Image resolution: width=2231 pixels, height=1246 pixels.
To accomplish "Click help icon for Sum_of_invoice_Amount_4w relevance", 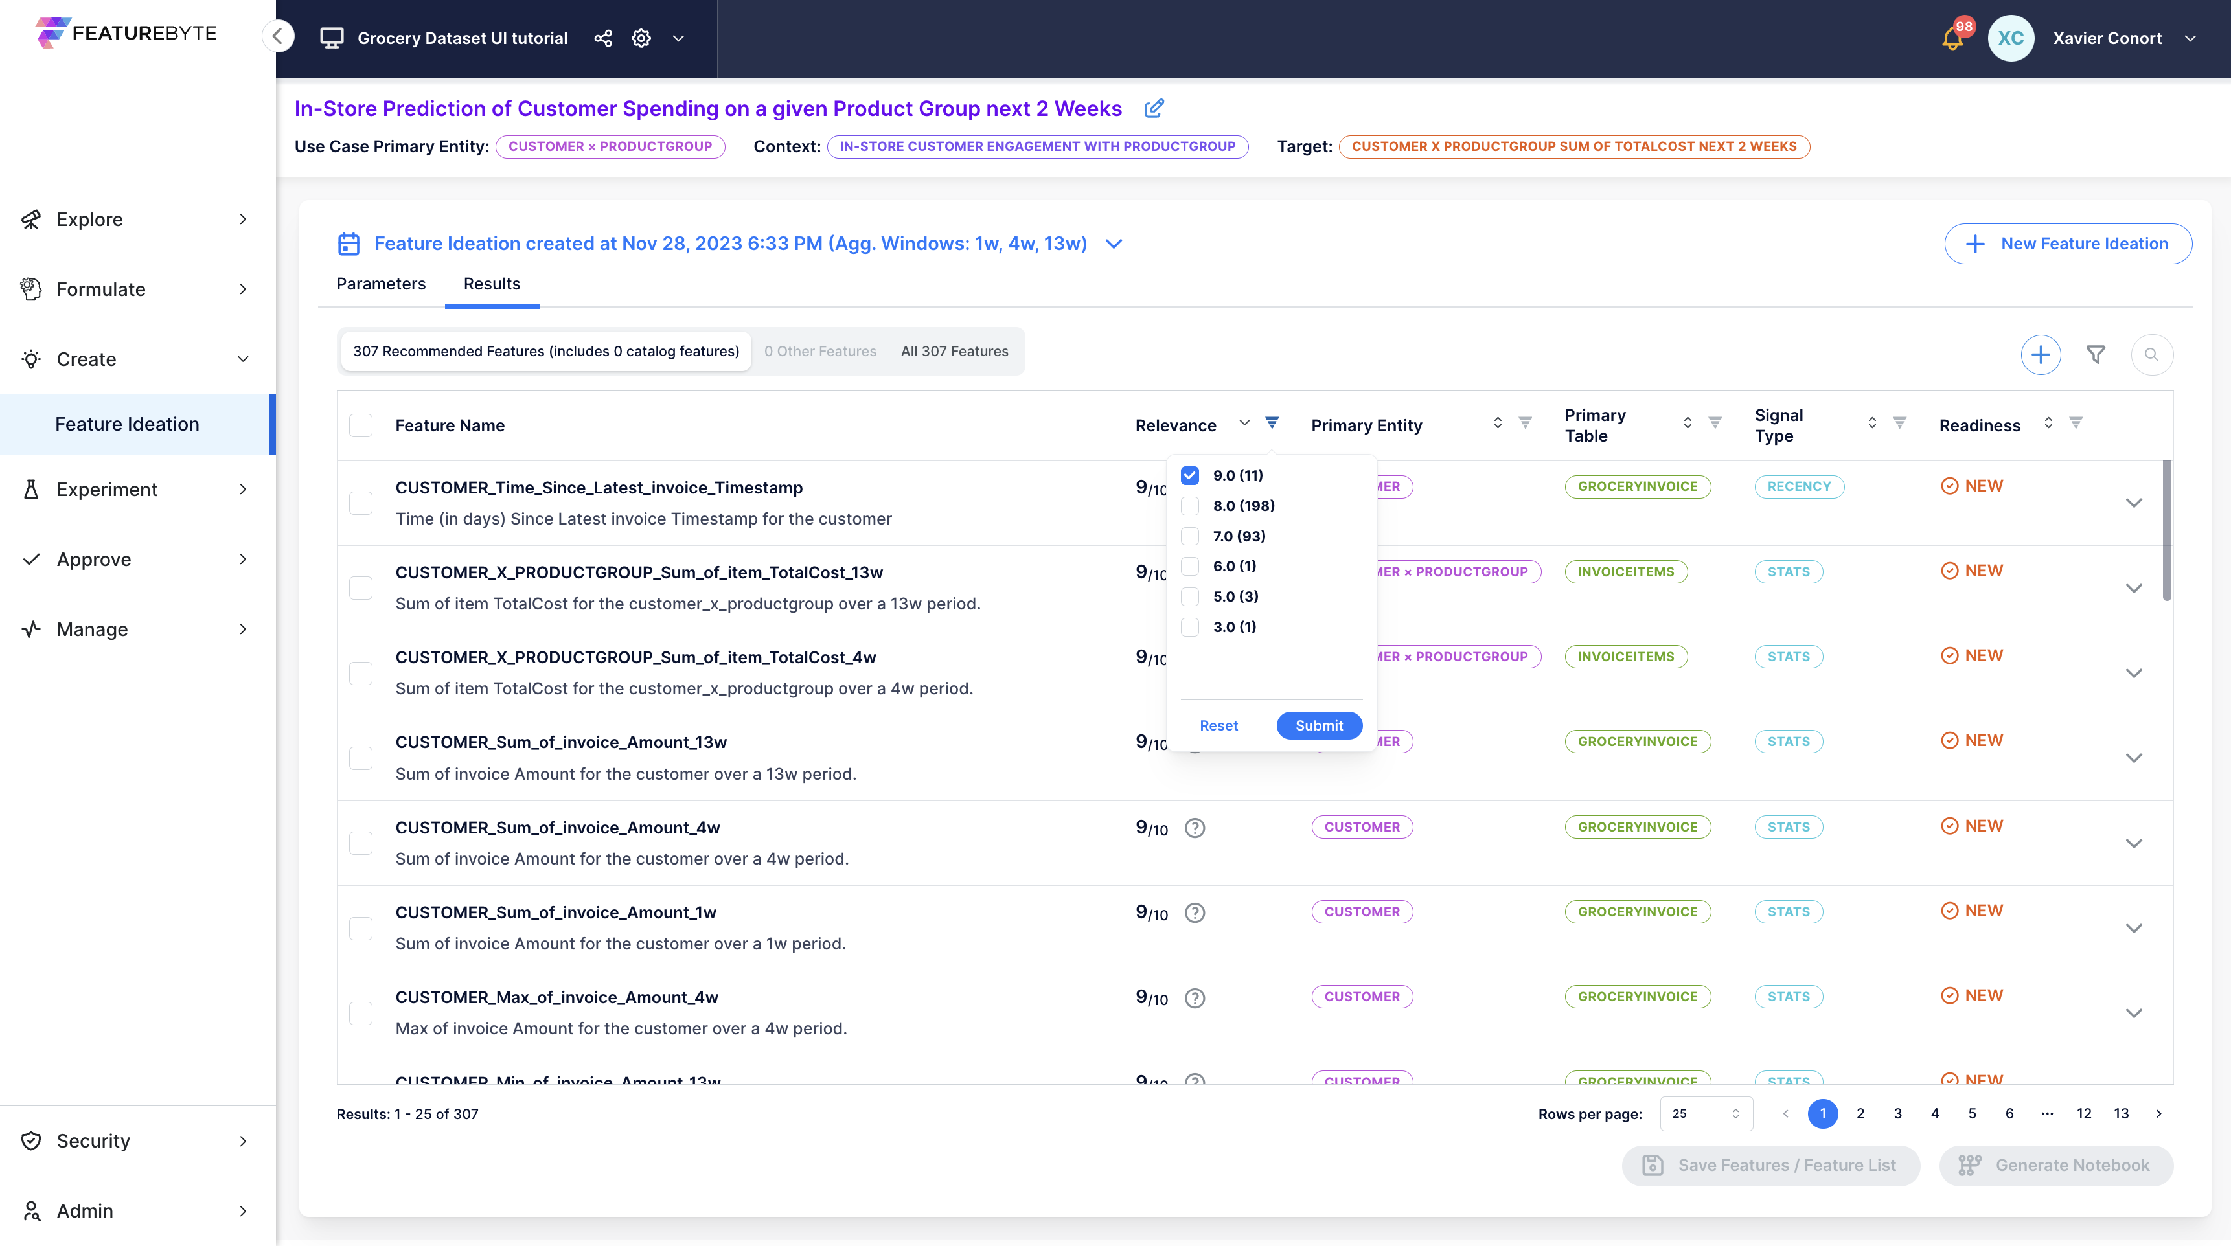I will tap(1195, 828).
